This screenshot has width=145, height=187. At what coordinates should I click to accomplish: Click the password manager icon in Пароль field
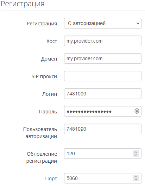[137, 111]
